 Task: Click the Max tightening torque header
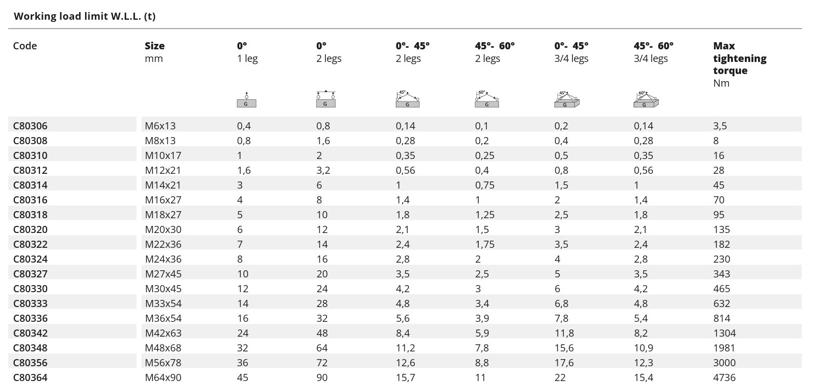(x=739, y=58)
